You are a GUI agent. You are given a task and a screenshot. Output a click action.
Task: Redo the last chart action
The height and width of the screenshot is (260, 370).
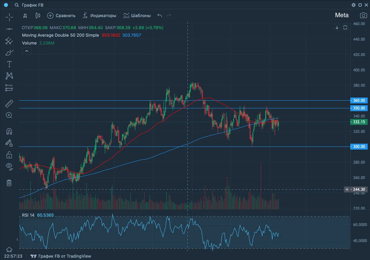(169, 16)
